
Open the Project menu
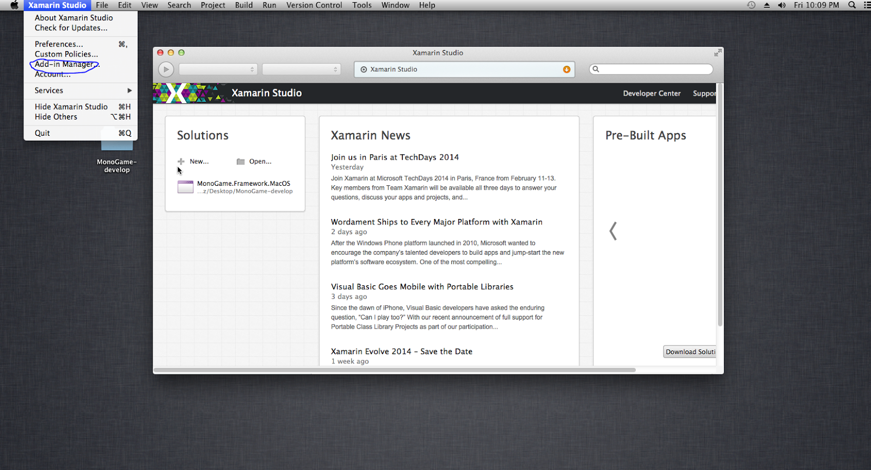point(213,5)
